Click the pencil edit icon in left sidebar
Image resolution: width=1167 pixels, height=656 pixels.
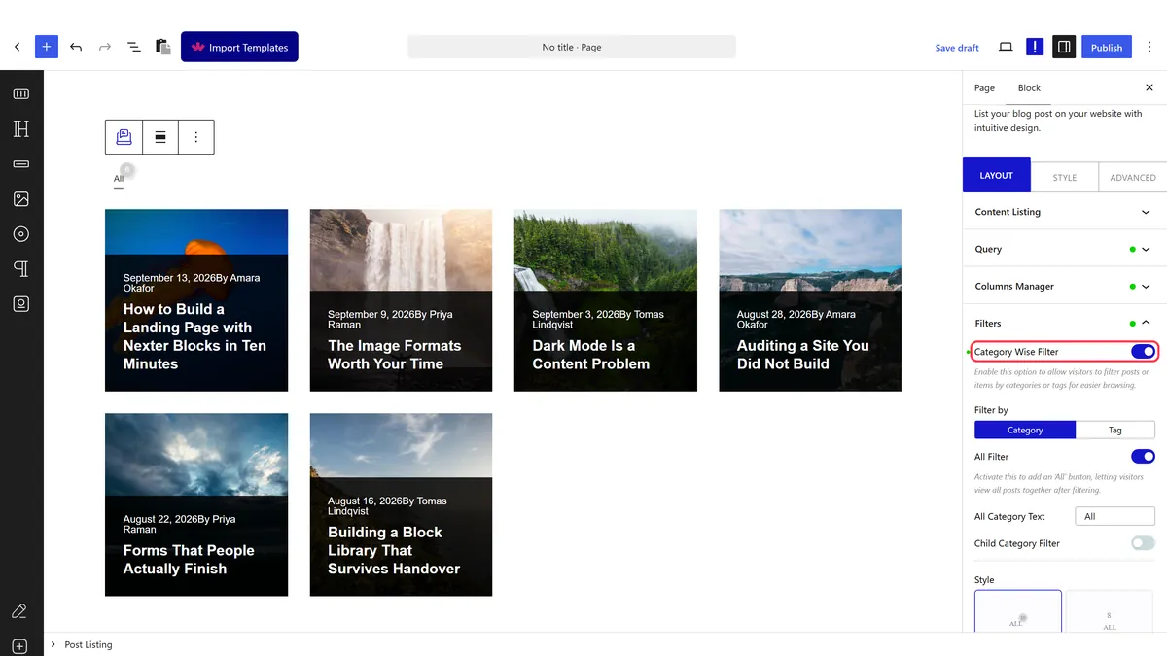[x=18, y=611]
